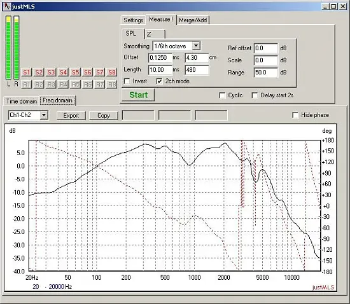Image resolution: width=350 pixels, height=304 pixels.
Task: Click the justMLS title bar icon
Action: (8, 6)
